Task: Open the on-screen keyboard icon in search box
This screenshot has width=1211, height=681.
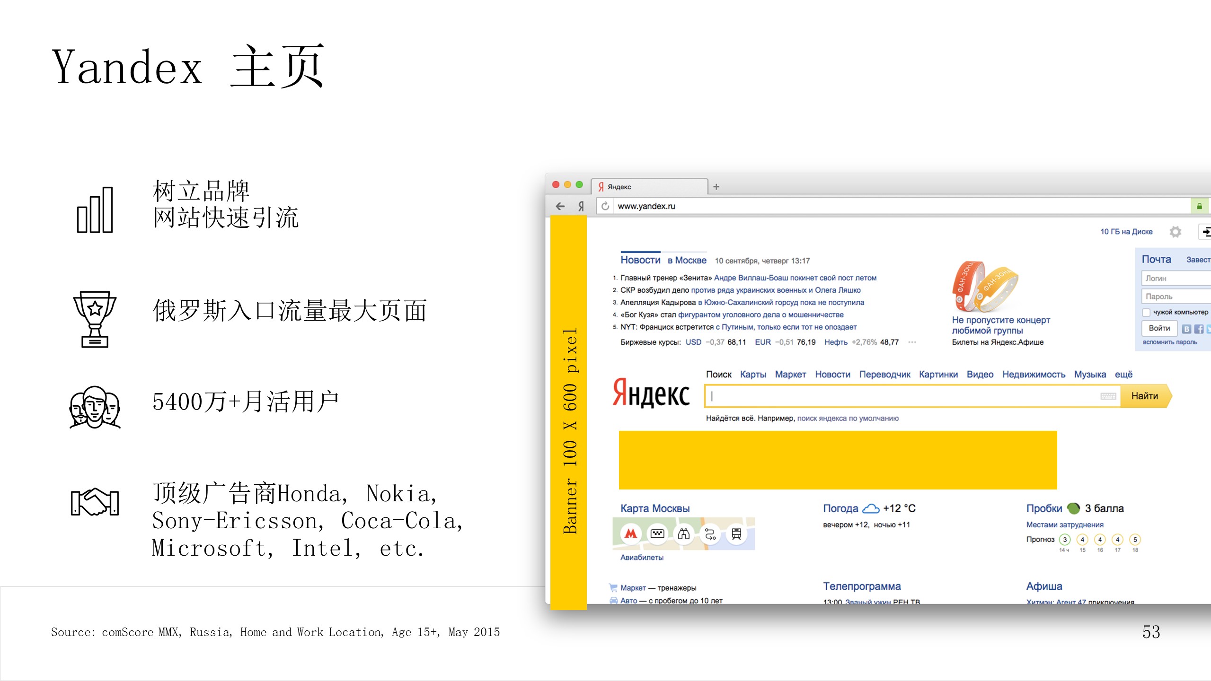Action: pyautogui.click(x=1109, y=396)
